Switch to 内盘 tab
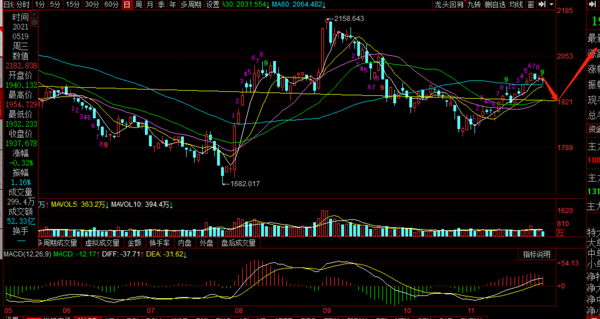 tap(185, 243)
